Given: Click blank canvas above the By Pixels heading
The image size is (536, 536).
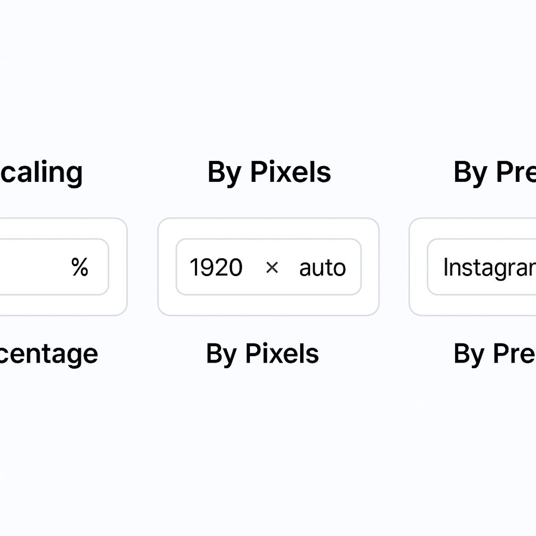Looking at the screenshot, I should [268, 89].
